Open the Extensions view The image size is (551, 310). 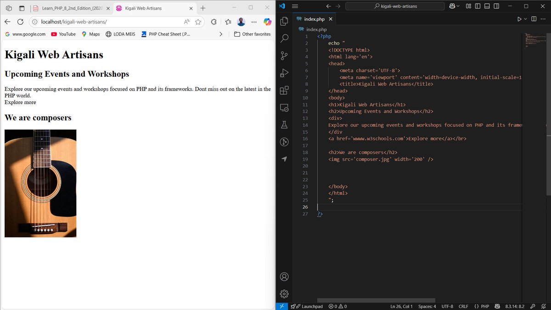pyautogui.click(x=284, y=90)
